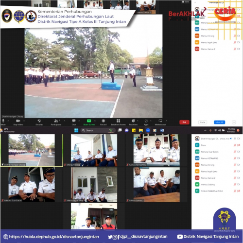Click the Record icon
This screenshot has width=243, height=243.
coord(104,121)
